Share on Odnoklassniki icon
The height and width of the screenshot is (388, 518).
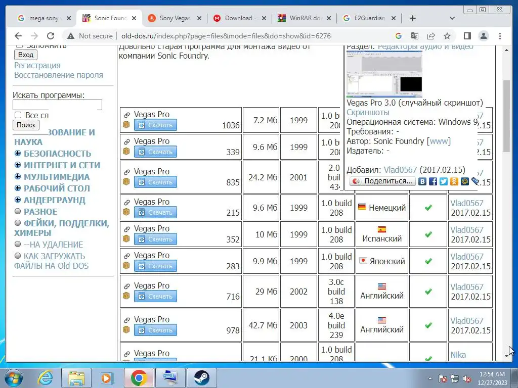coord(454,181)
